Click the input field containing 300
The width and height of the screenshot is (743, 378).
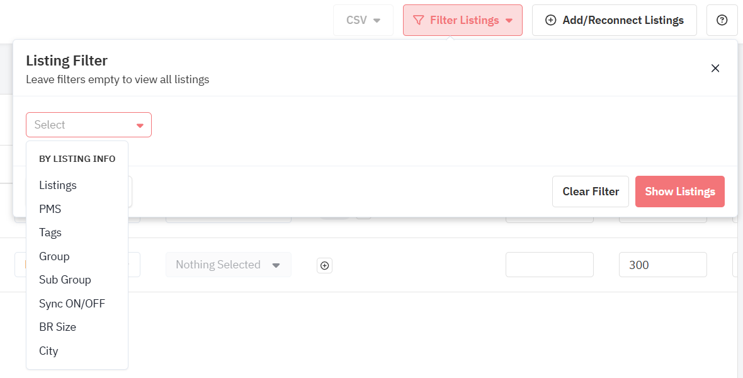[662, 265]
